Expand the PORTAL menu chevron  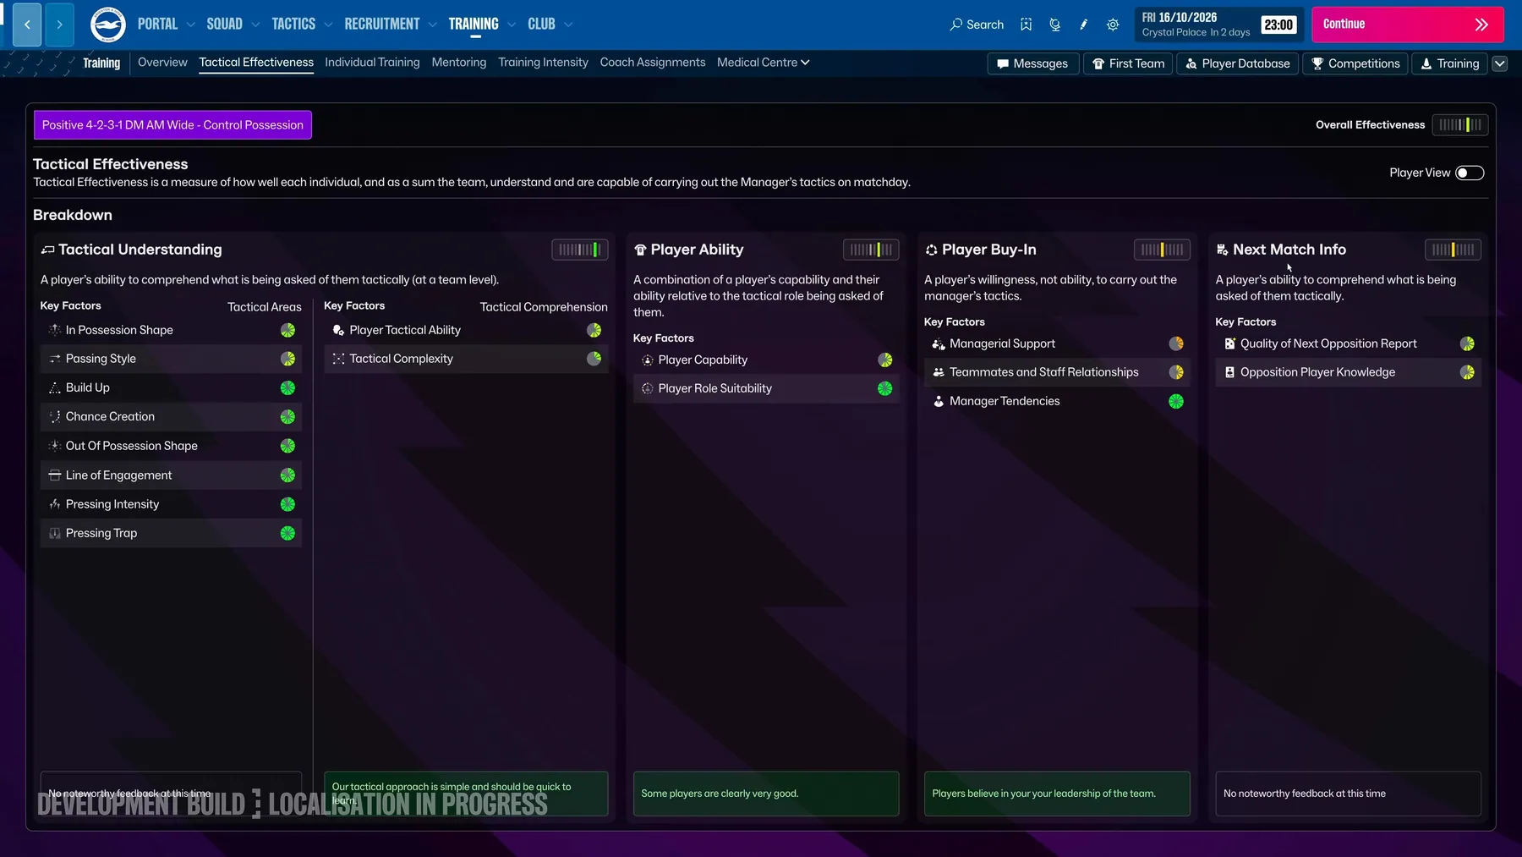190,25
